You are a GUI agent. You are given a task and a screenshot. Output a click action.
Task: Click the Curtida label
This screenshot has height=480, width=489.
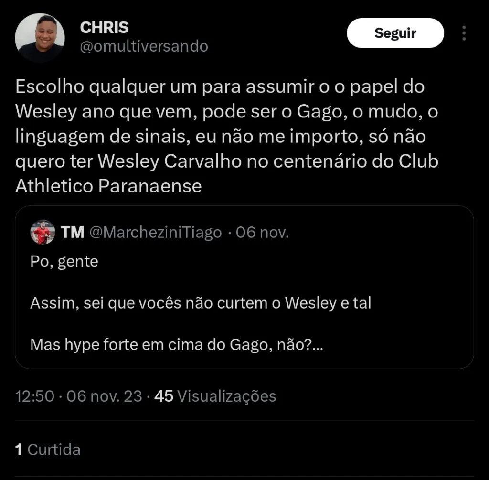click(x=54, y=449)
